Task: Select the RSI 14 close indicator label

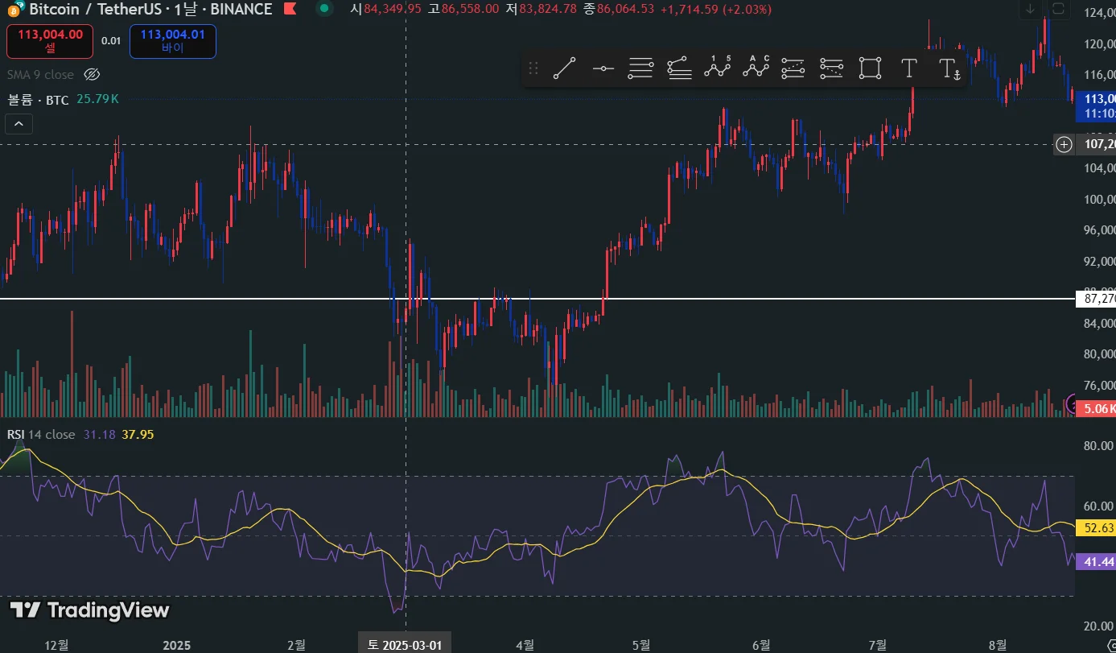Action: point(41,435)
